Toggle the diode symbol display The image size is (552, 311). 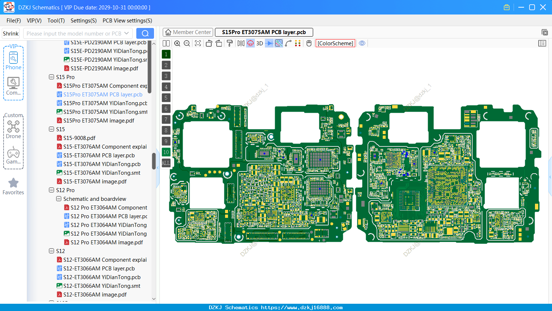pos(269,43)
